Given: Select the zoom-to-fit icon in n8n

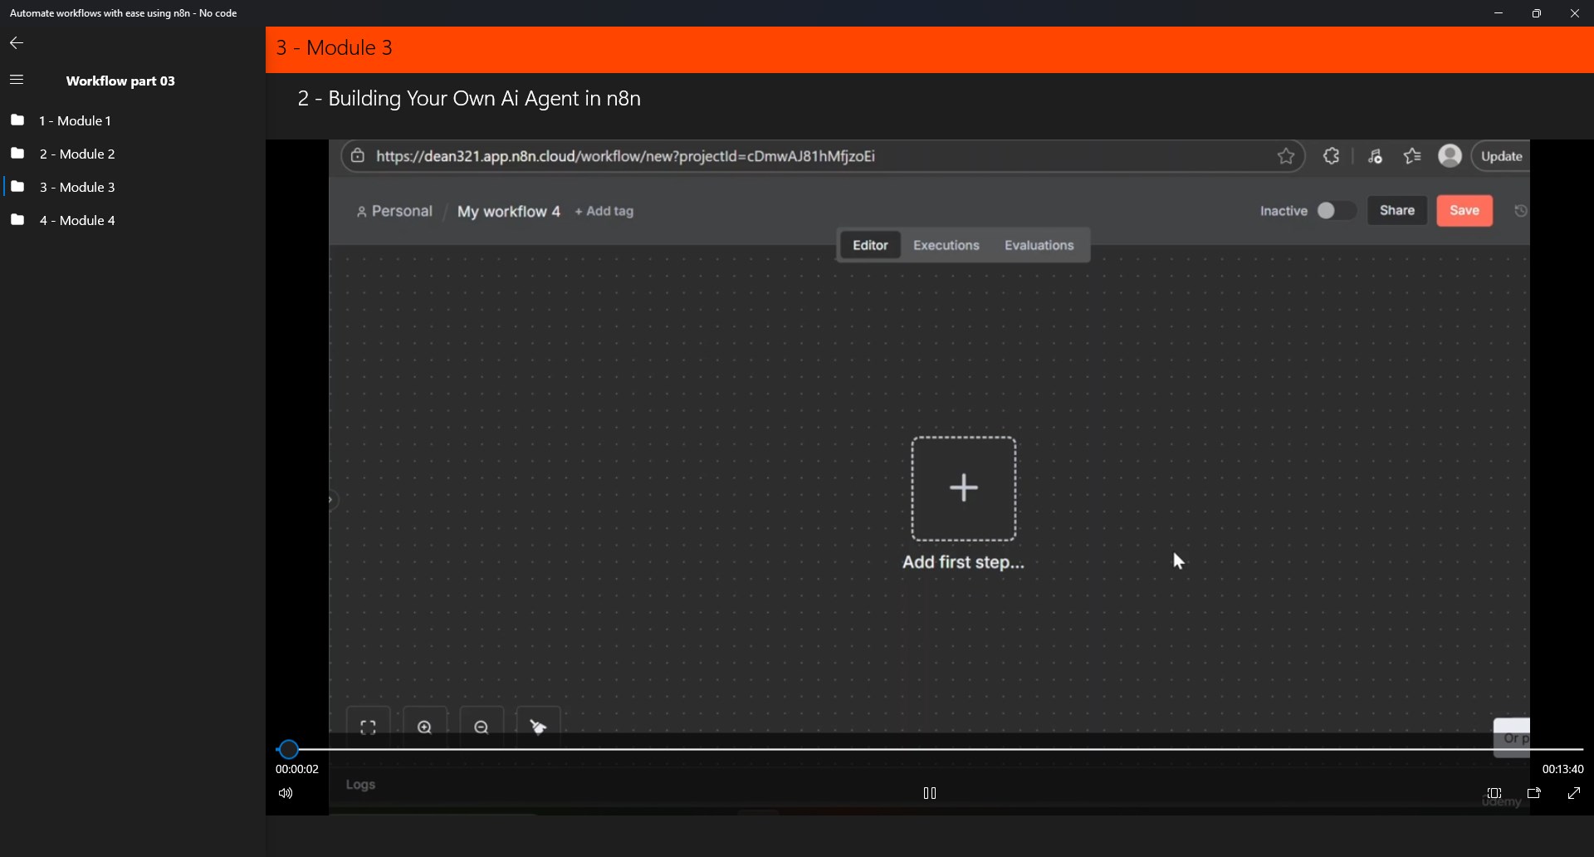Looking at the screenshot, I should point(368,727).
